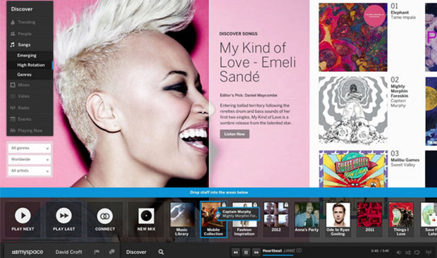Open the Mobile Collection mix
The width and height of the screenshot is (437, 258).
pos(213,219)
